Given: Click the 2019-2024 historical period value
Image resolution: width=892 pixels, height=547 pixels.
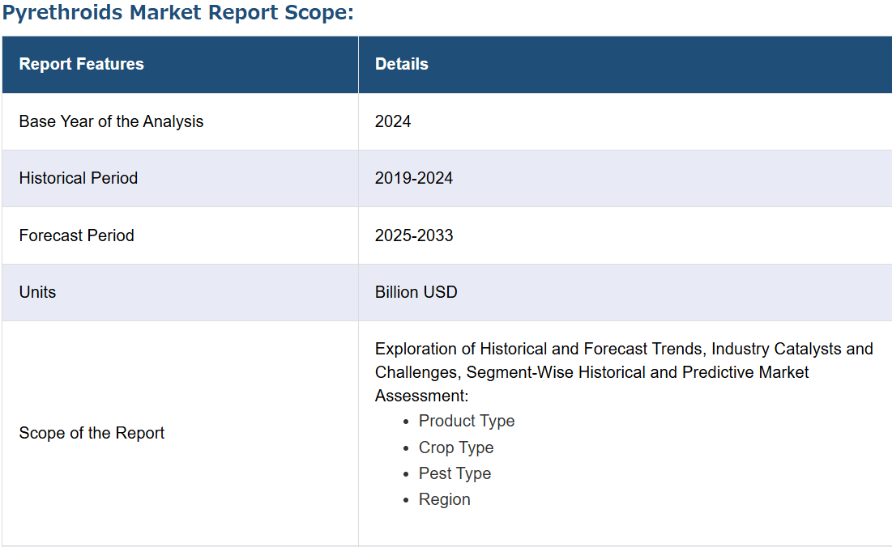Looking at the screenshot, I should tap(414, 178).
